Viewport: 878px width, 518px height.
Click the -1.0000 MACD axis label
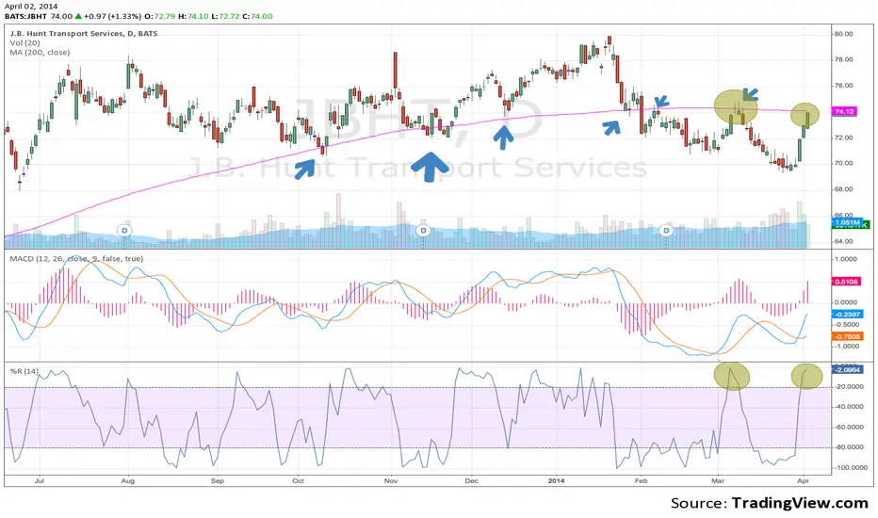[x=846, y=346]
